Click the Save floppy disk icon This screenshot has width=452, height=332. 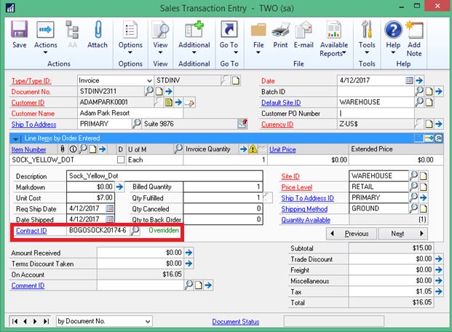click(x=20, y=29)
